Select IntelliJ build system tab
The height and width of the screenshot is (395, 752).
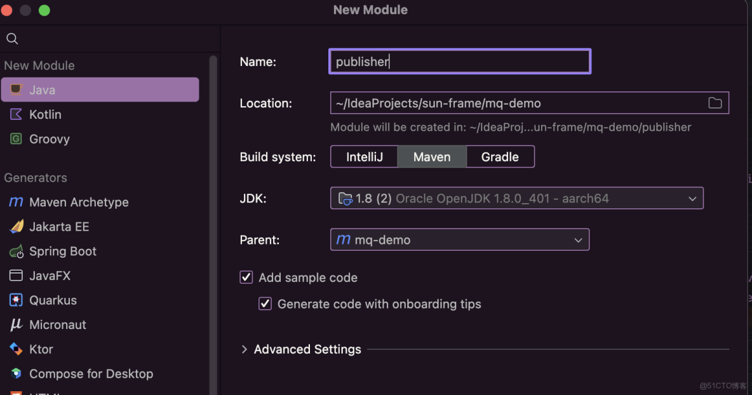[365, 157]
